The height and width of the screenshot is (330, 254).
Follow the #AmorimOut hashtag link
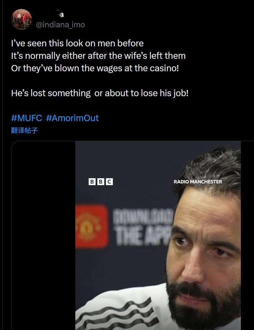pos(72,118)
